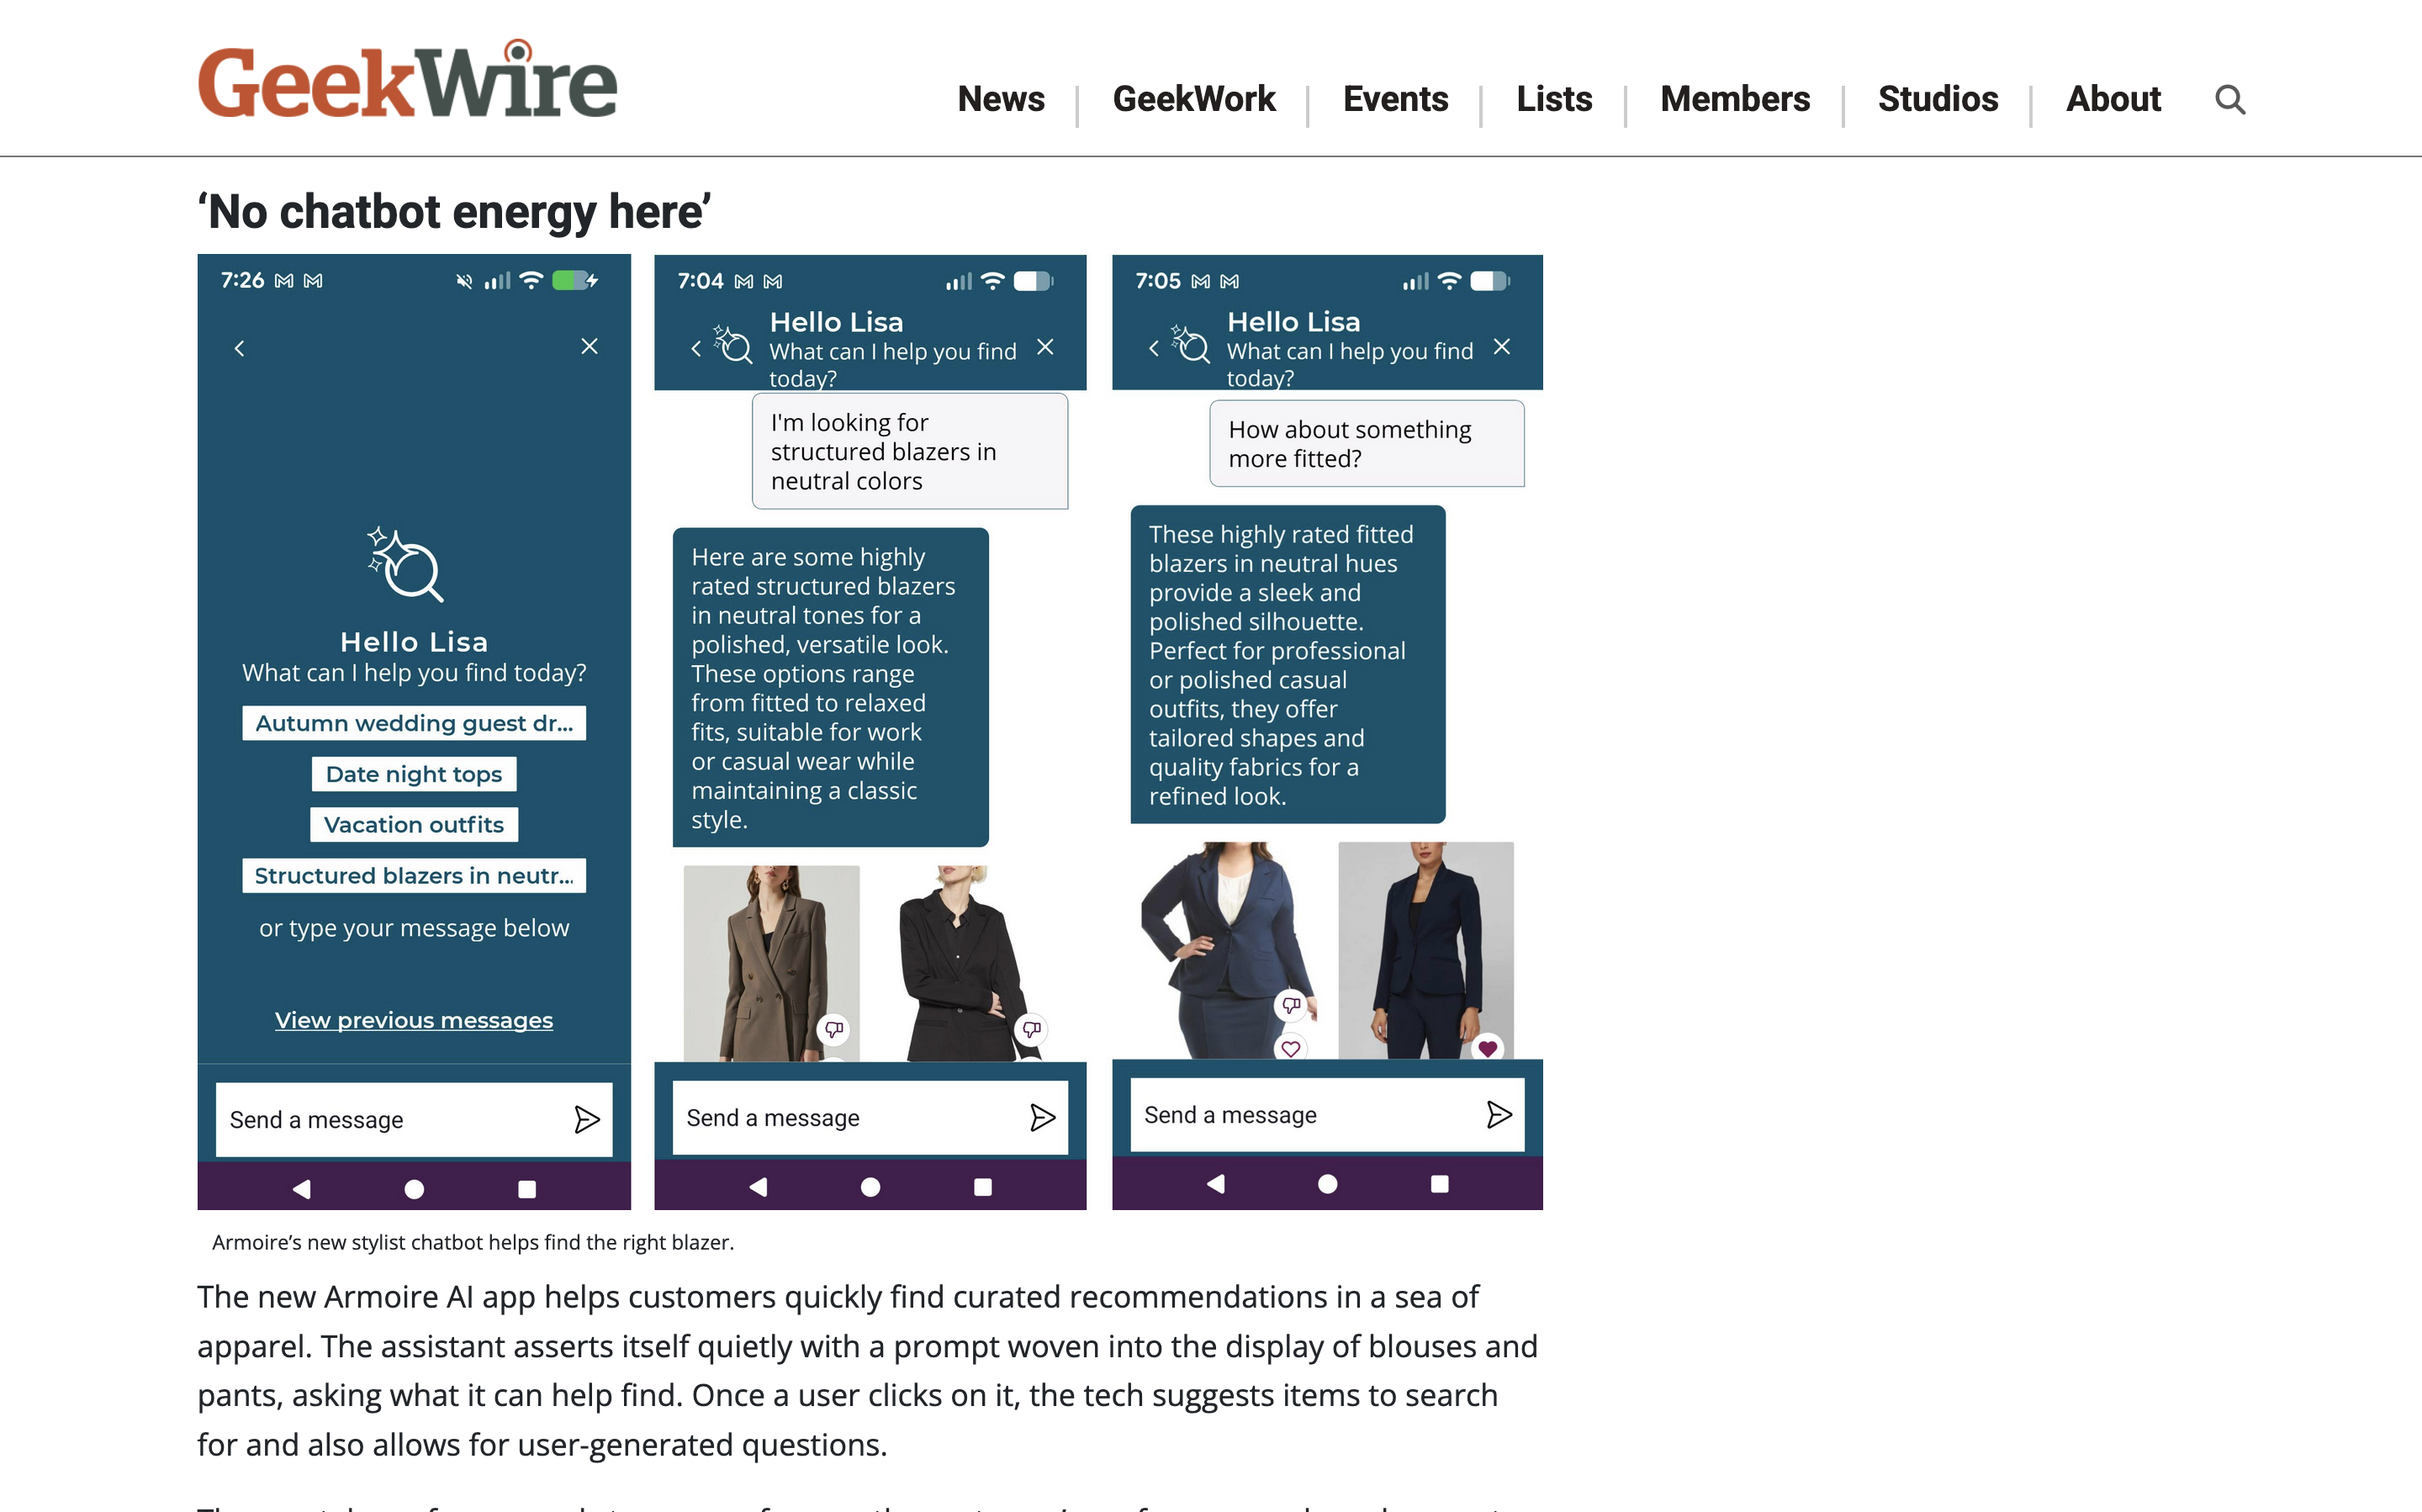Open the Members menu

[1735, 99]
